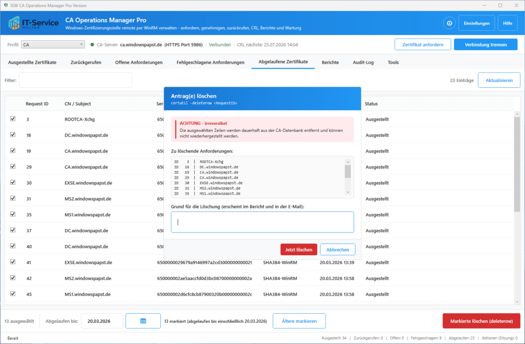Open the Hilfe button

pos(507,23)
